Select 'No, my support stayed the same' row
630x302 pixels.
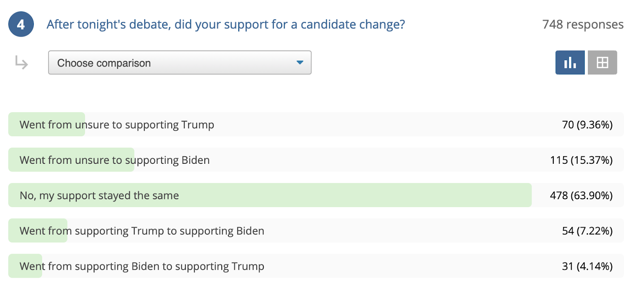click(x=316, y=195)
